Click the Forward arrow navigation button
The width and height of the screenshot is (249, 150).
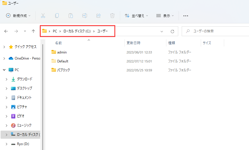16,31
